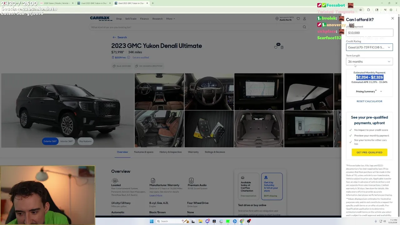Edit the Down Payment field showing $10,000
400x225 pixels.
369,32
